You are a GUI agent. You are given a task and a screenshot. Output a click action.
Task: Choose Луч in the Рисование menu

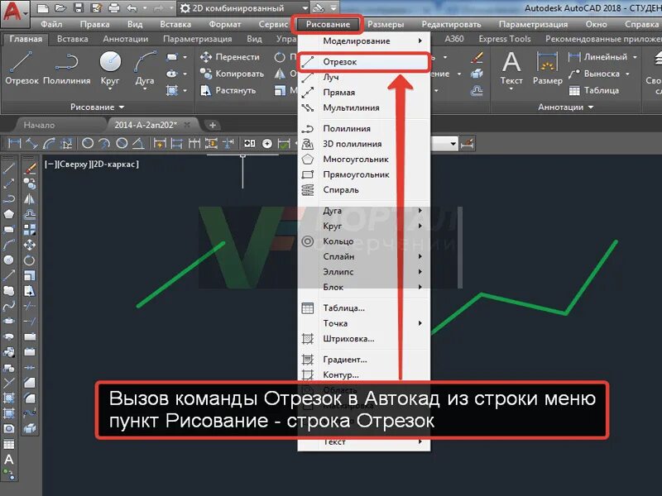(x=364, y=77)
